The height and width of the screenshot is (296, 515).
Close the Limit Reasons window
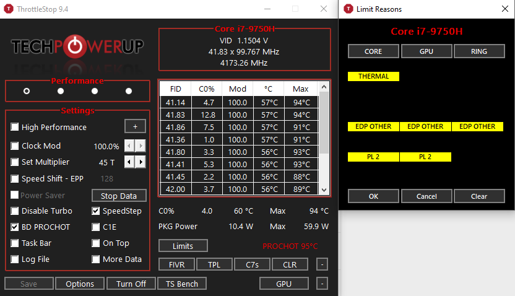[x=505, y=9]
